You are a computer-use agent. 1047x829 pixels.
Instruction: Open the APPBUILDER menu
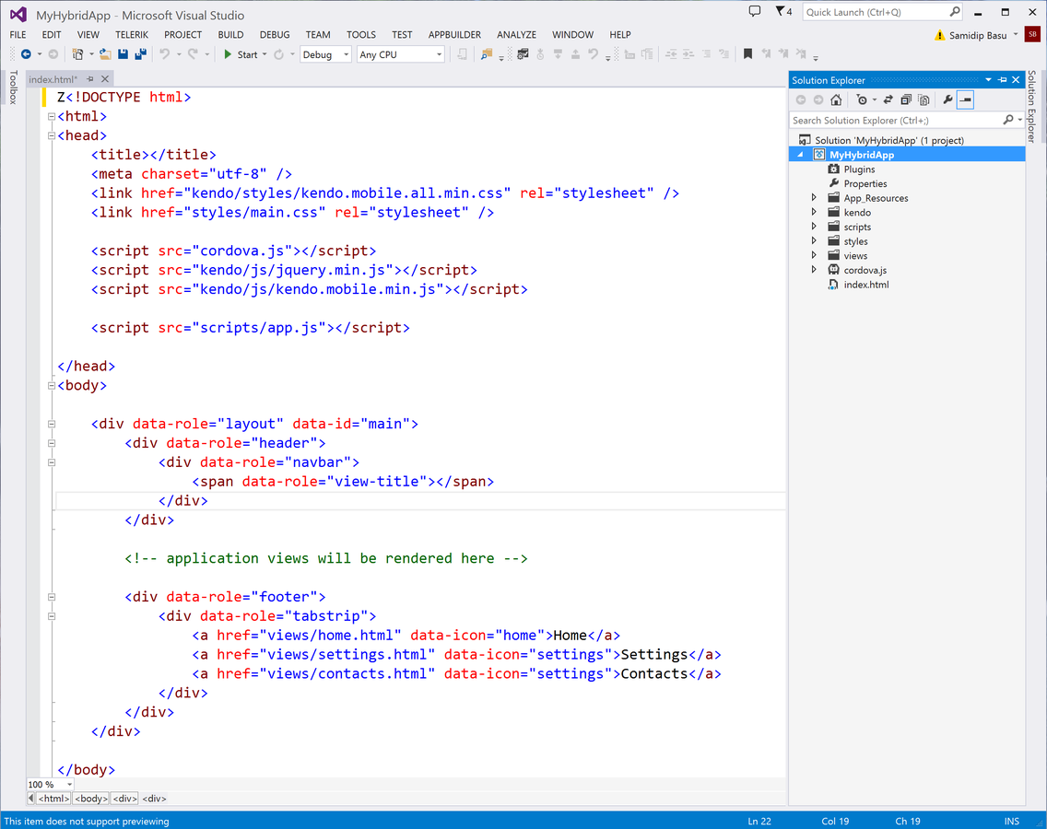[x=454, y=35]
